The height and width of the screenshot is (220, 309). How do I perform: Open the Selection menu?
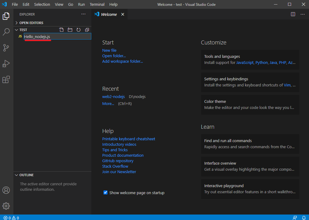click(42, 4)
